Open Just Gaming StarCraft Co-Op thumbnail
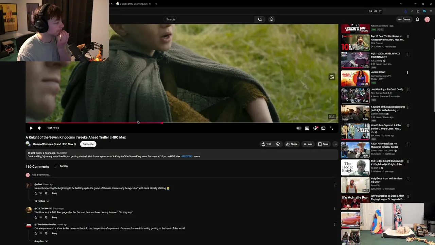 (355, 96)
